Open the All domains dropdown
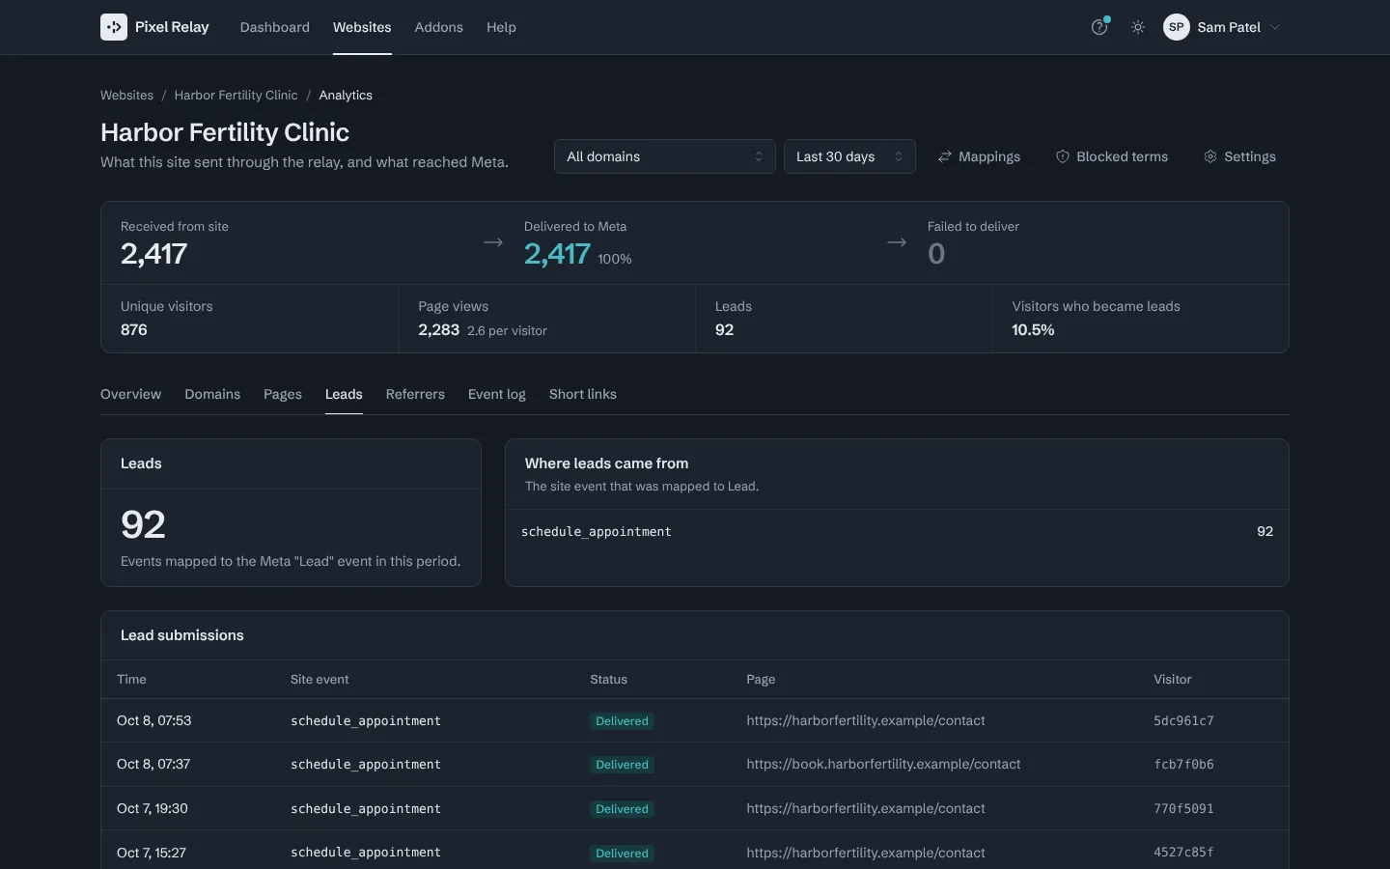 (664, 156)
